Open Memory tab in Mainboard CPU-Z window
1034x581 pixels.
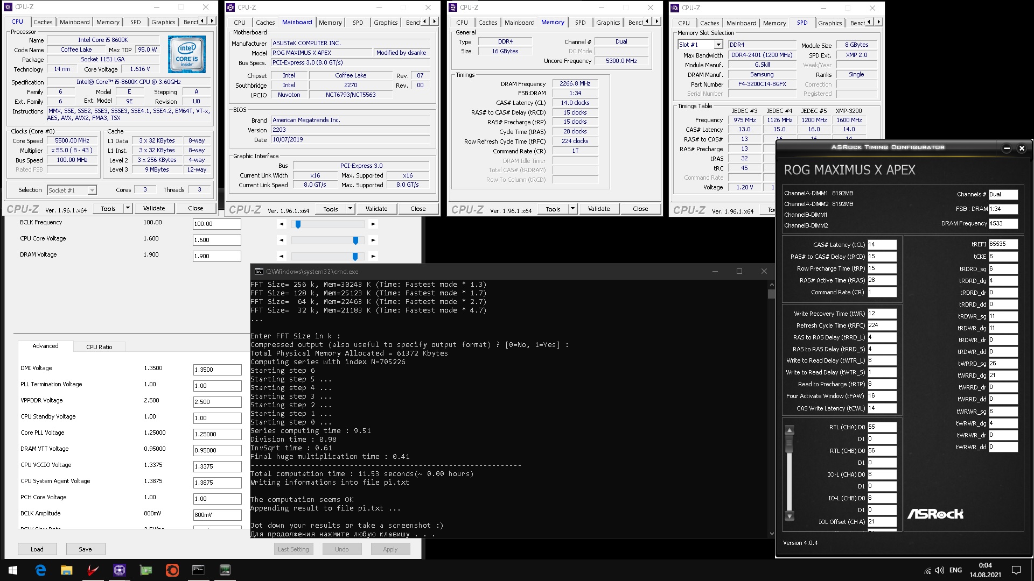[x=330, y=23]
